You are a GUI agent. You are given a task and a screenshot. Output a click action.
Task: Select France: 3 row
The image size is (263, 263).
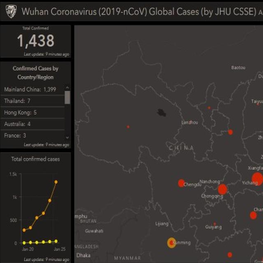pyautogui.click(x=33, y=136)
